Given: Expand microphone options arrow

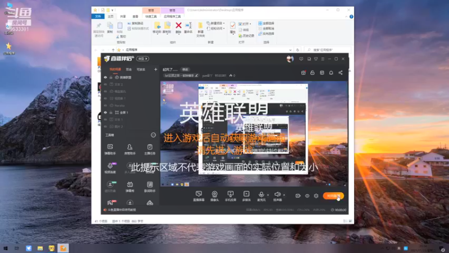Looking at the screenshot, I should [x=268, y=195].
